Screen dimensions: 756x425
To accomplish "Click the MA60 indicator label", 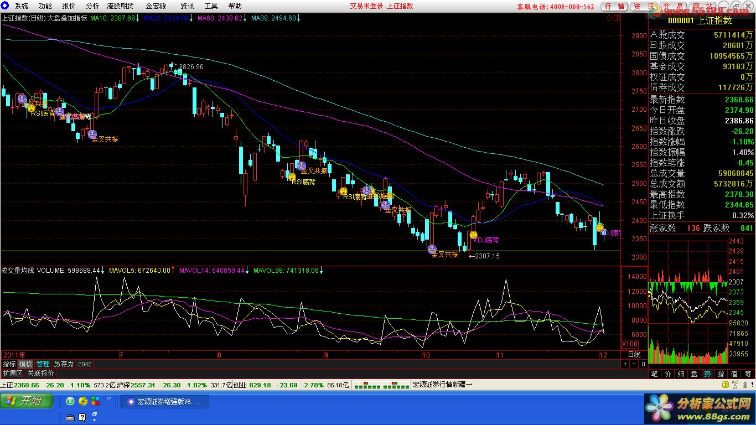I will [x=221, y=18].
